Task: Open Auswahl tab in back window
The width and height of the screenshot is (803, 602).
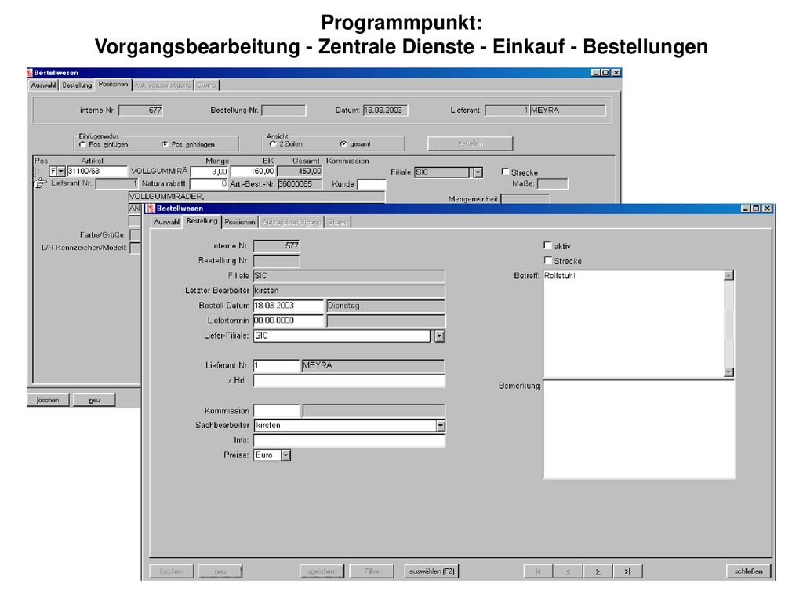Action: pyautogui.click(x=43, y=85)
